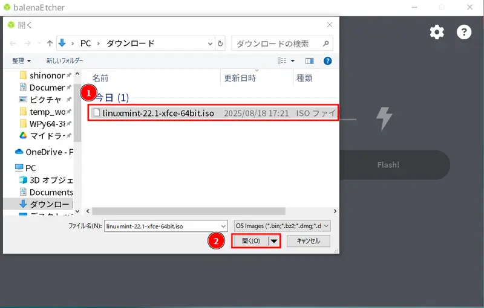Click the 3D objects cube icon
The width and height of the screenshot is (484, 308).
point(23,179)
